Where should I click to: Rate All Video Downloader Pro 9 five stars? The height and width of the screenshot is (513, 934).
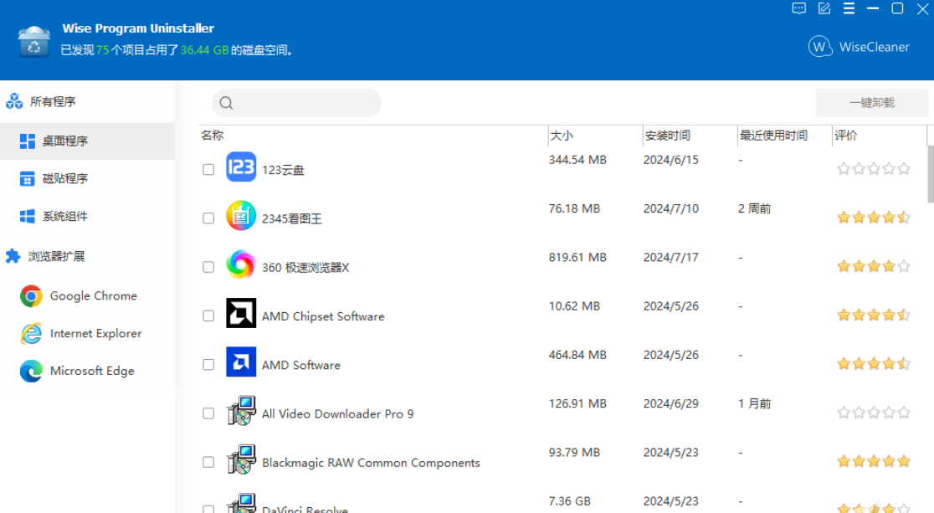pos(903,412)
